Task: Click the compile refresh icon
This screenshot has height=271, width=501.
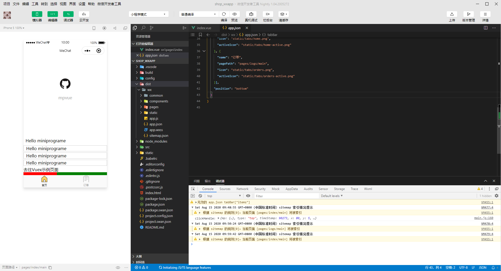Action: tap(224, 14)
